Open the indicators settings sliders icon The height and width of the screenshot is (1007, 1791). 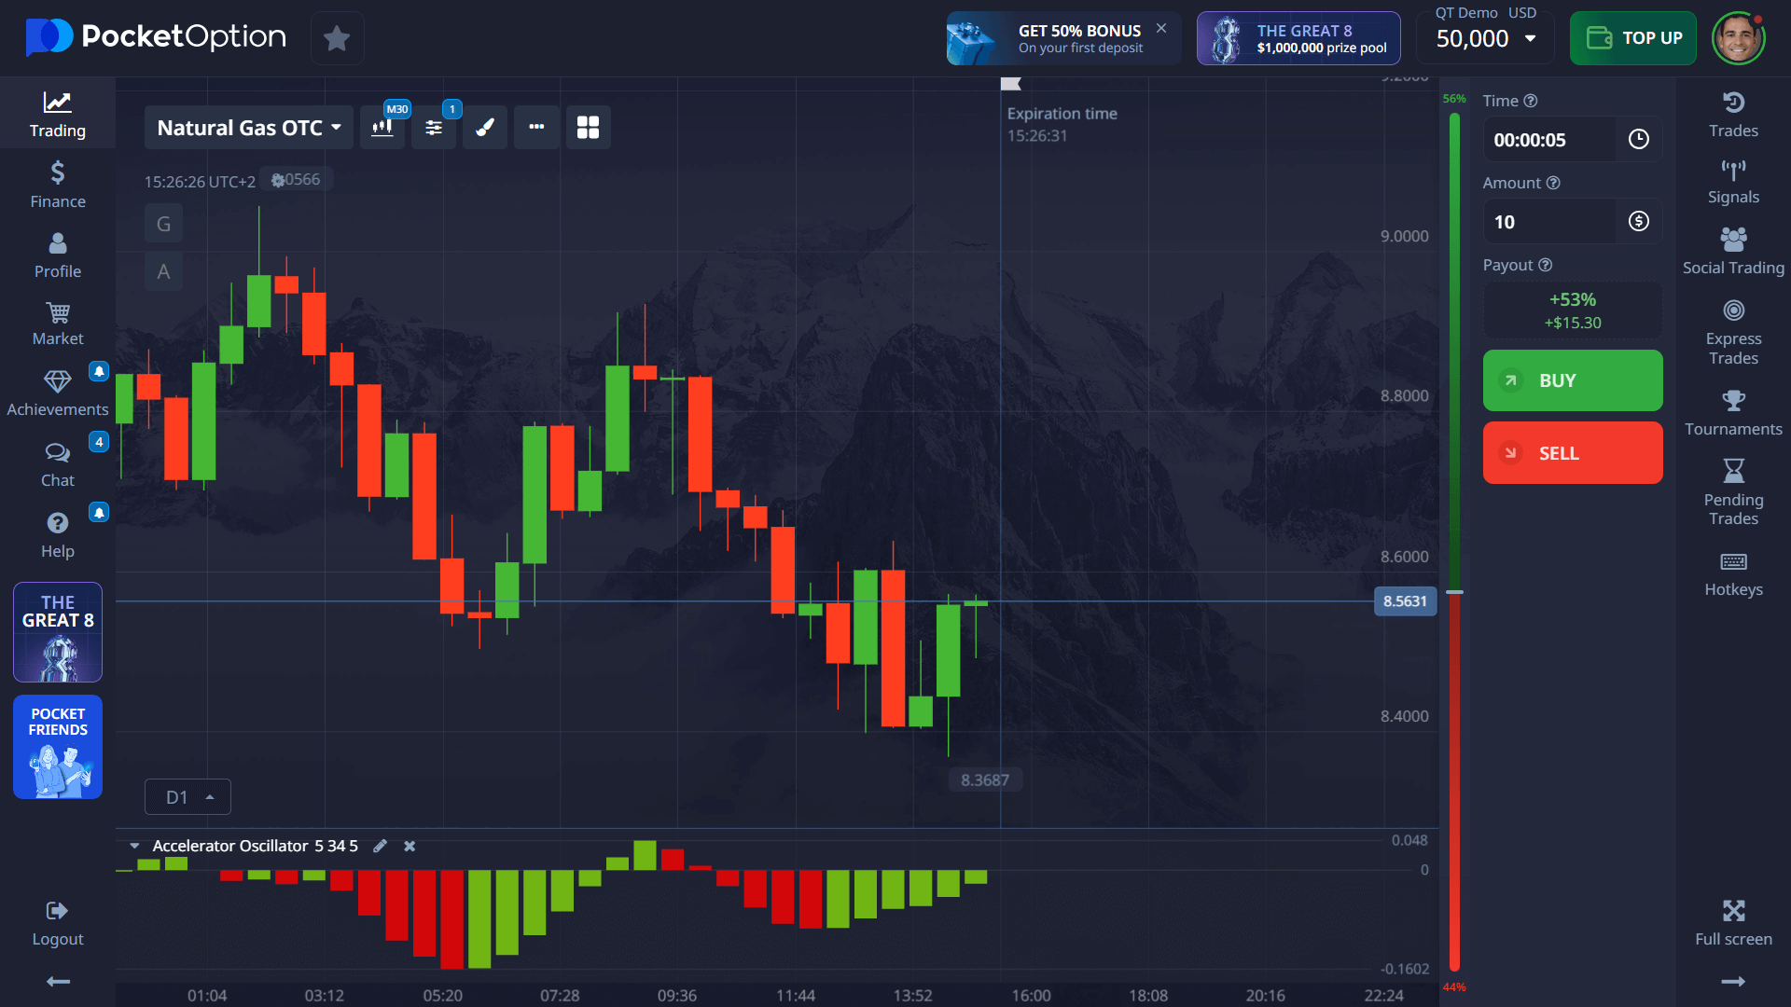click(x=434, y=128)
